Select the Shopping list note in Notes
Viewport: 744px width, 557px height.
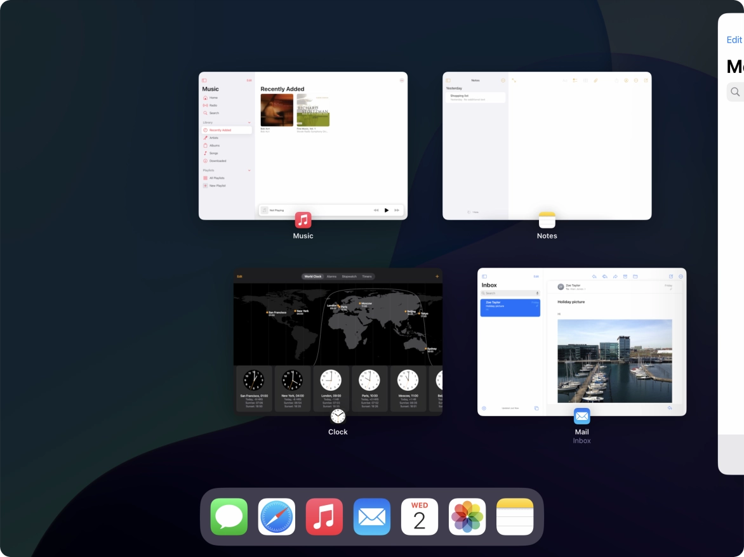click(x=475, y=98)
